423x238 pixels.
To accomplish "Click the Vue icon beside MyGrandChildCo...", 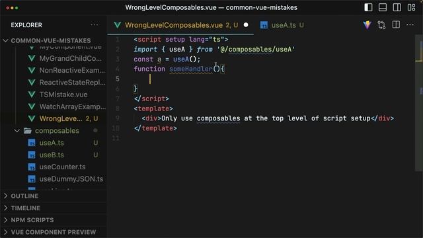I will click(x=32, y=58).
